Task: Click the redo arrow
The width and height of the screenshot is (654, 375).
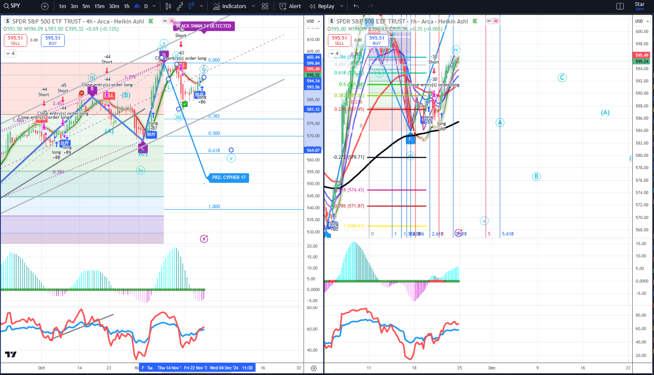Action: [370, 6]
